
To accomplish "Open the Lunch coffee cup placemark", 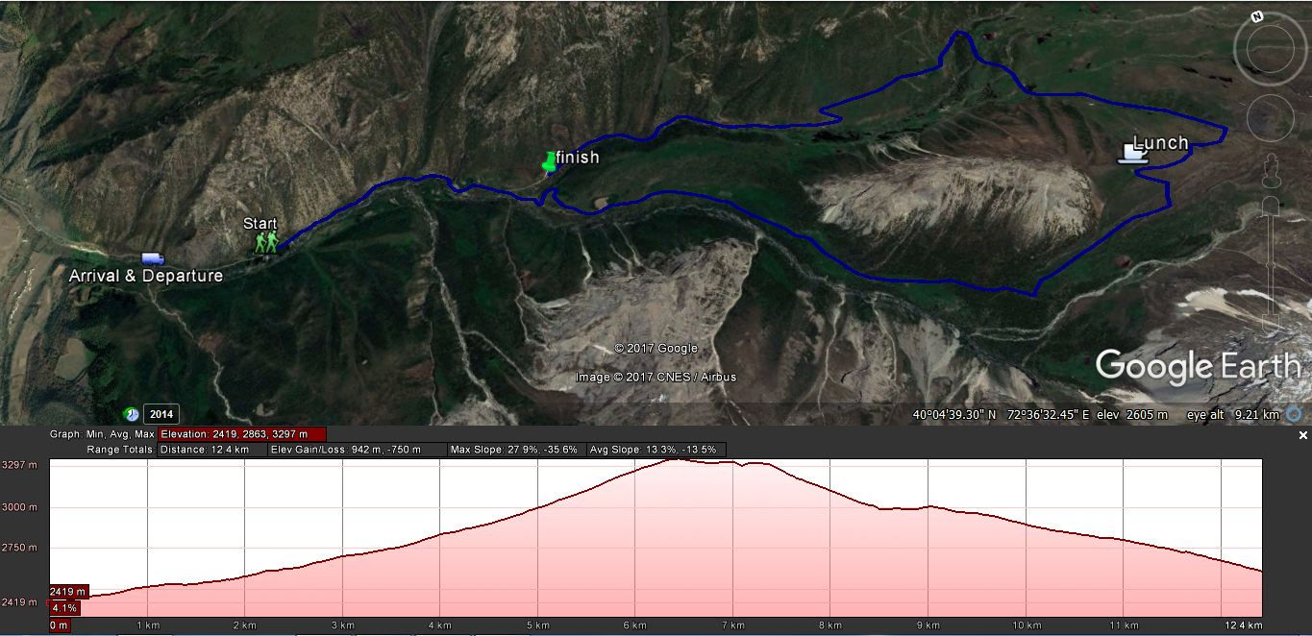I will pos(1132,155).
